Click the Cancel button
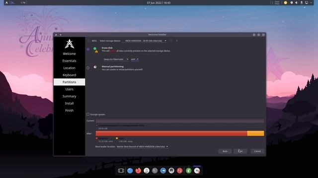 [257, 151]
